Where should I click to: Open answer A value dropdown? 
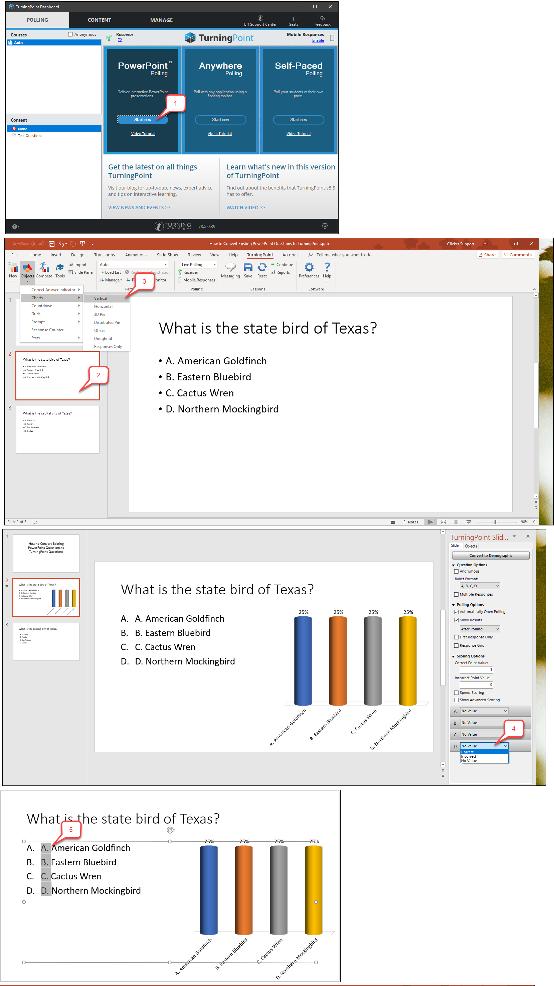click(484, 711)
